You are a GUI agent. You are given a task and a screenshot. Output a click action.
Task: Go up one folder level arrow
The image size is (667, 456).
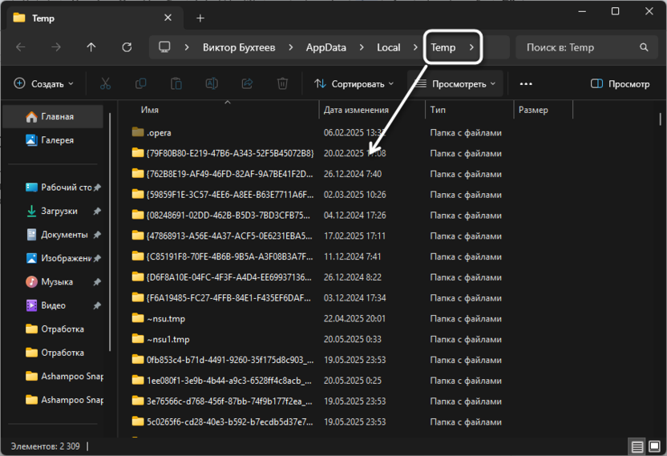tap(91, 47)
